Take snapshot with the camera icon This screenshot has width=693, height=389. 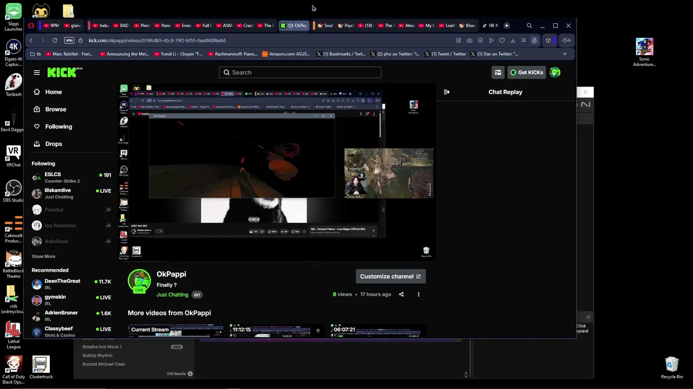click(469, 40)
